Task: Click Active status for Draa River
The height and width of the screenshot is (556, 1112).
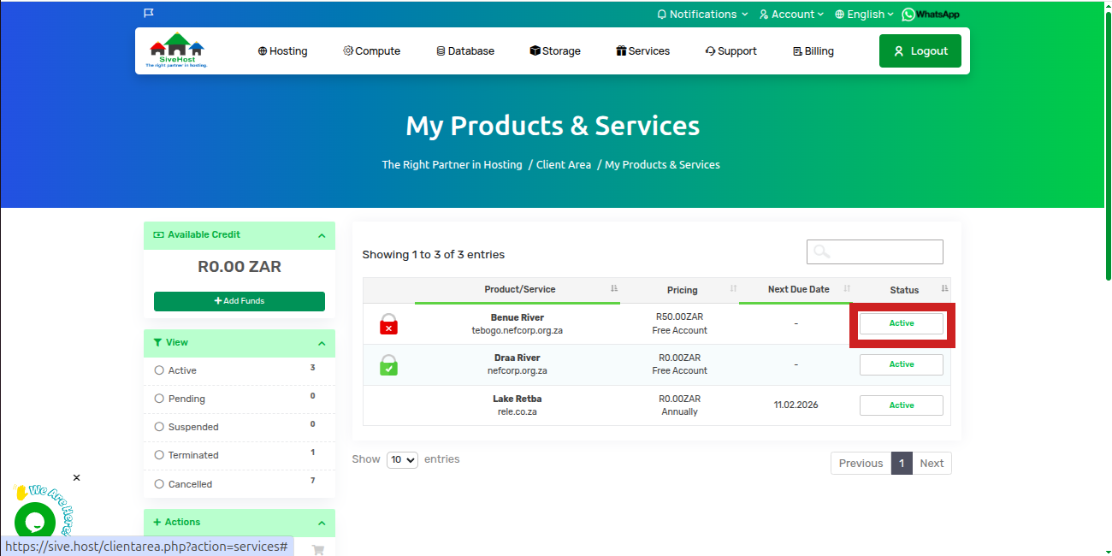Action: tap(902, 364)
